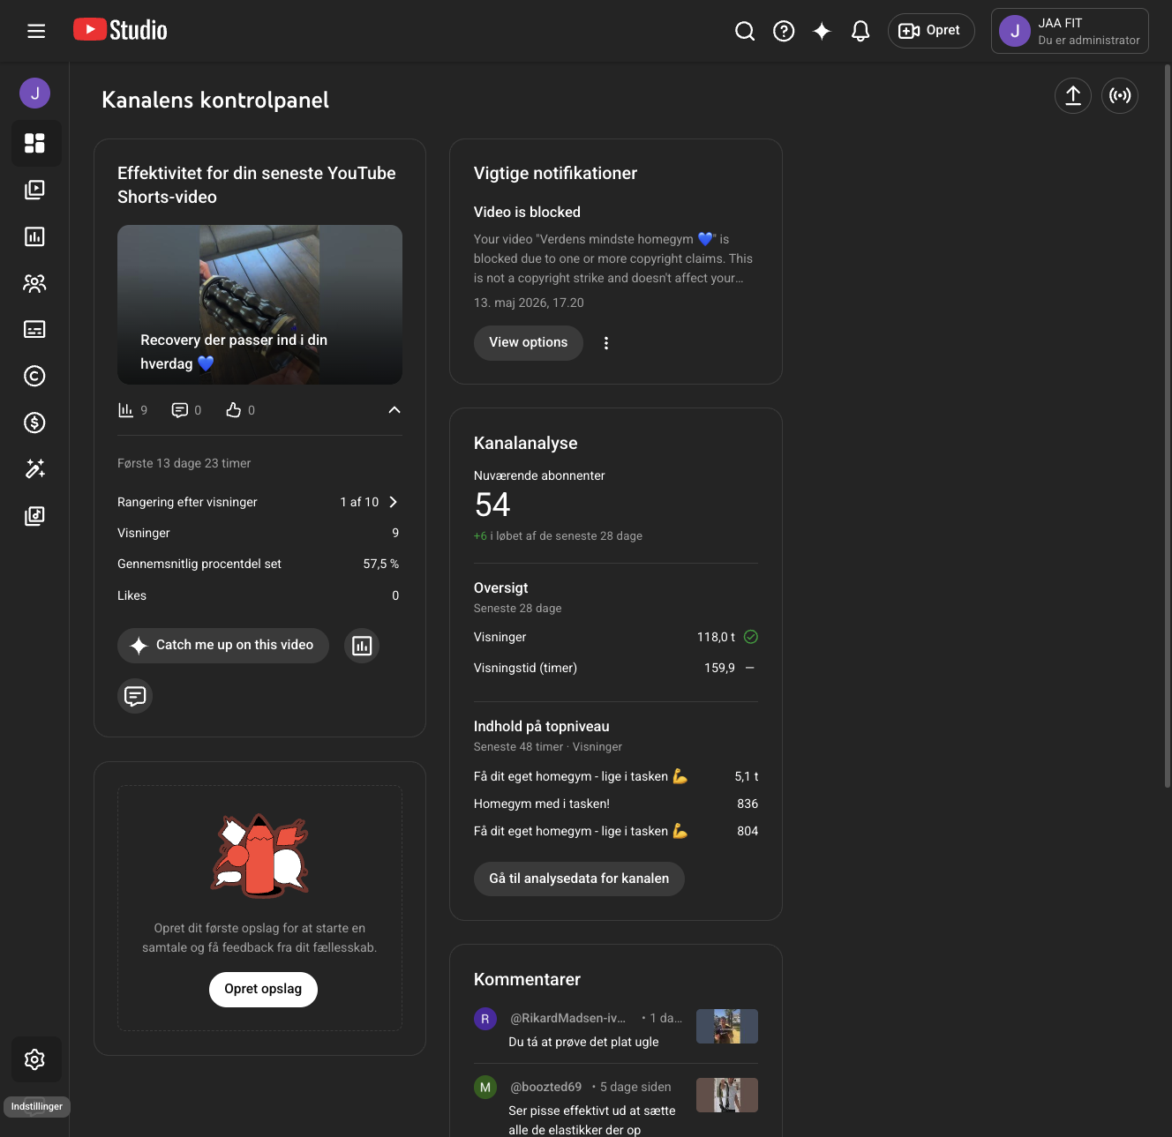Open the search icon in header
This screenshot has width=1172, height=1137.
(745, 31)
